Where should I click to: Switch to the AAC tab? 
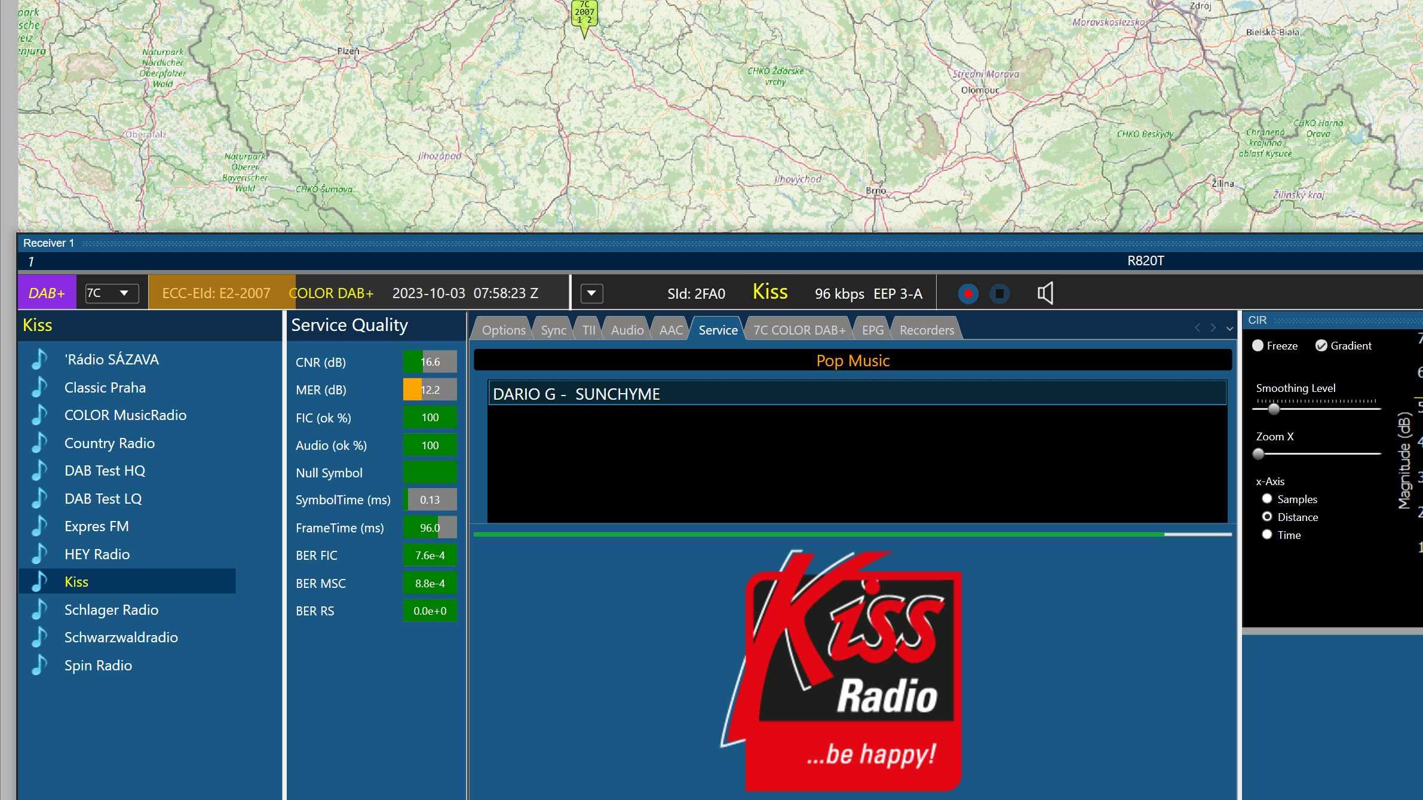click(x=671, y=330)
